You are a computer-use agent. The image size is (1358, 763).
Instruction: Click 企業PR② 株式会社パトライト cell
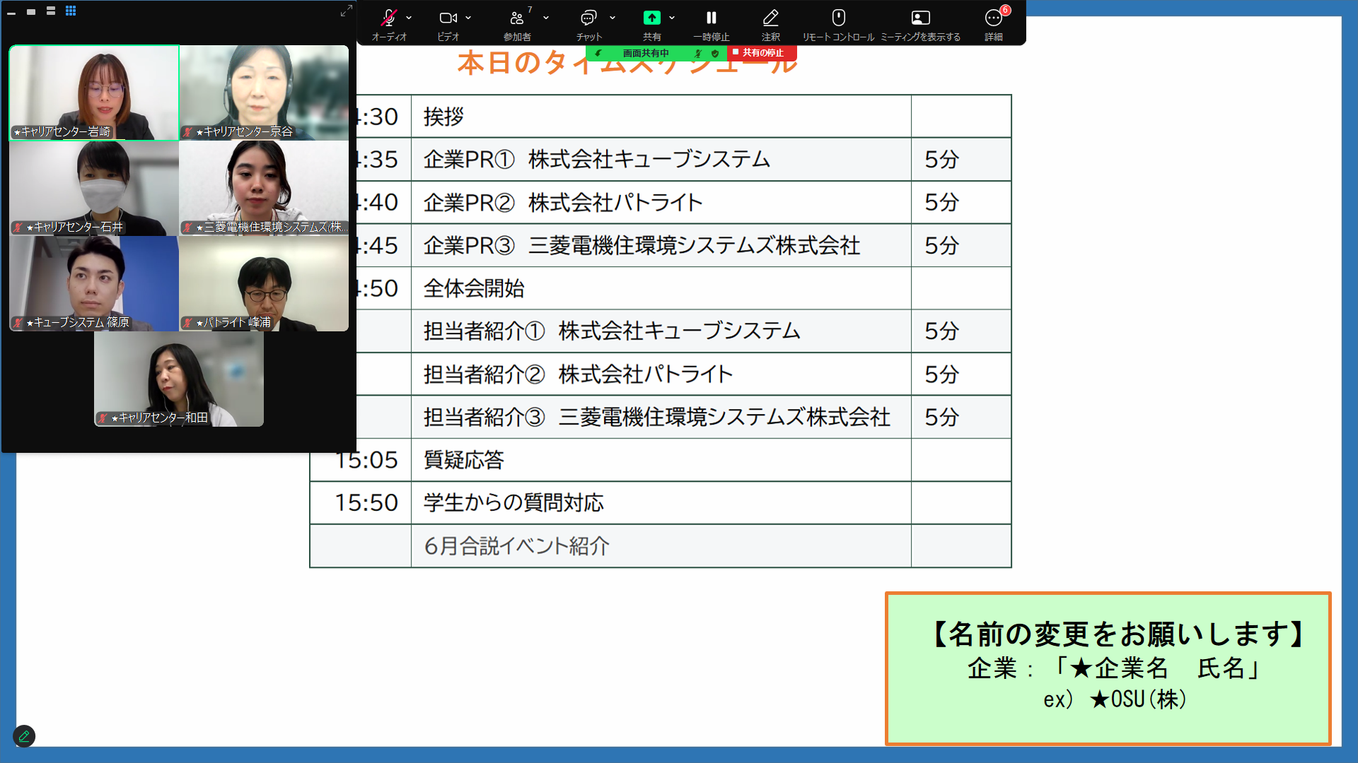coord(661,203)
